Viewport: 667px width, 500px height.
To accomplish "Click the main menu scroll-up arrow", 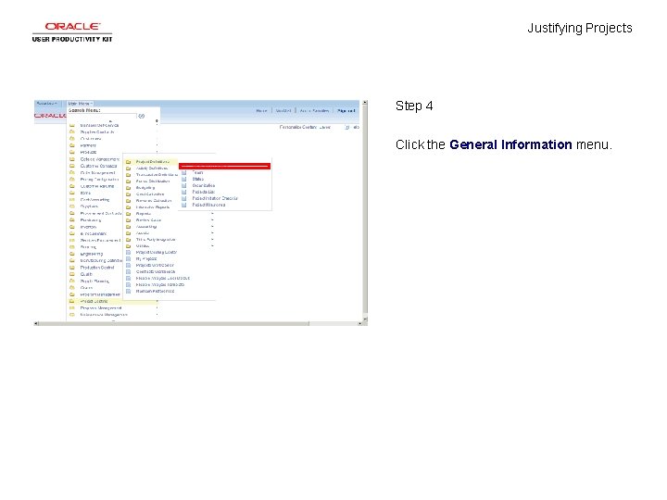I will tap(110, 121).
